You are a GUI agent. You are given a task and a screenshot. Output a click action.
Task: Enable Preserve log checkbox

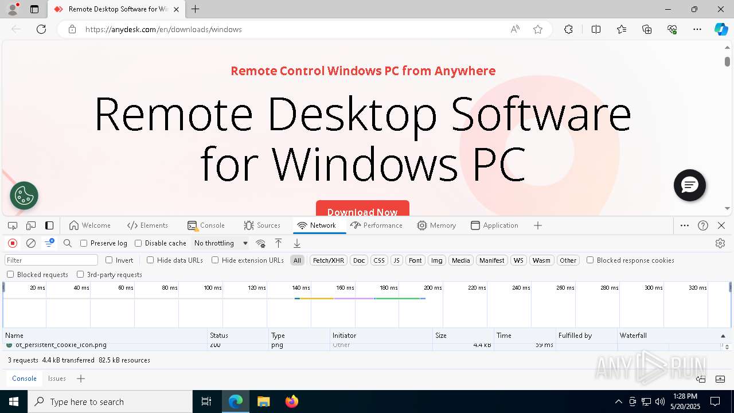pos(84,243)
